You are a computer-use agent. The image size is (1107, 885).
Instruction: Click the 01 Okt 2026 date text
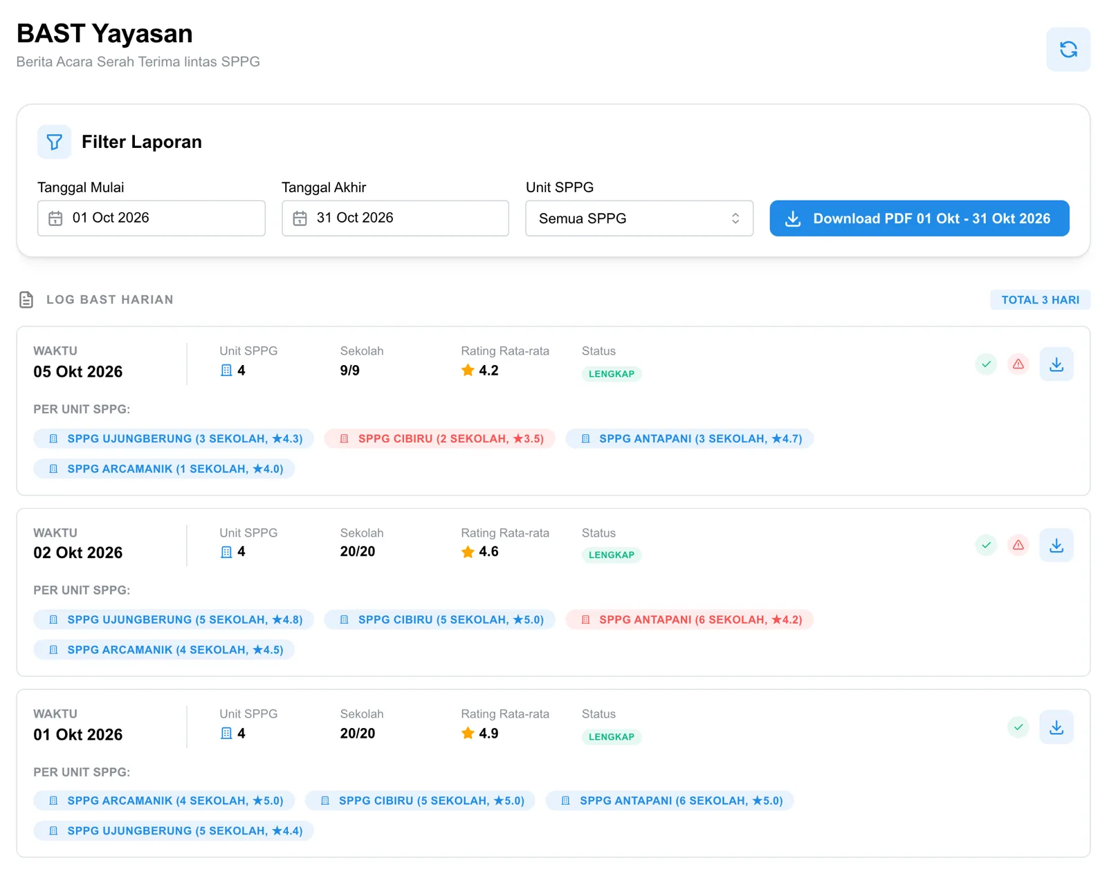[78, 735]
